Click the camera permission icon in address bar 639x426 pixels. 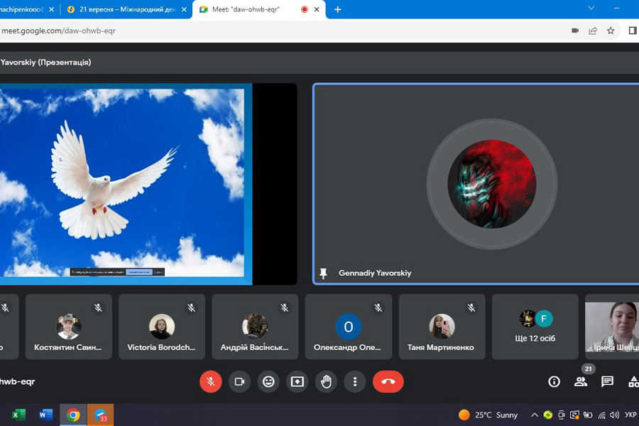point(575,31)
